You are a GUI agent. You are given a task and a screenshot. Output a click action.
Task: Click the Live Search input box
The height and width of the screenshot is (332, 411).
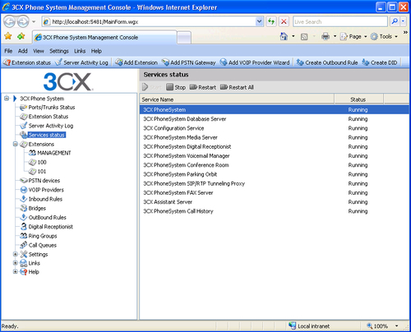[x=340, y=21]
